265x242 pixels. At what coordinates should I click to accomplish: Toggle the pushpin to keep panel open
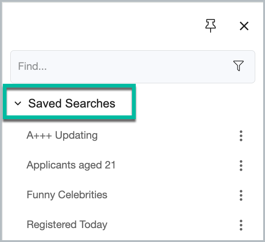[211, 26]
